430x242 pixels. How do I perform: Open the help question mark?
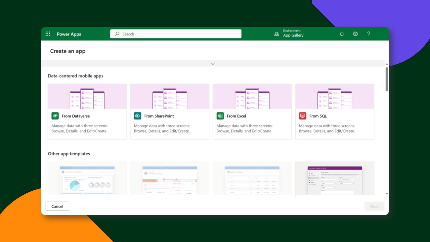pyautogui.click(x=368, y=34)
